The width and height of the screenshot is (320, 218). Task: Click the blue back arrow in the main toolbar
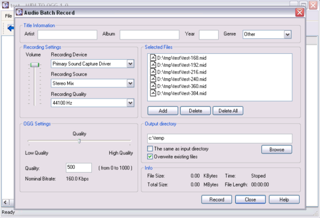[x=10, y=28]
